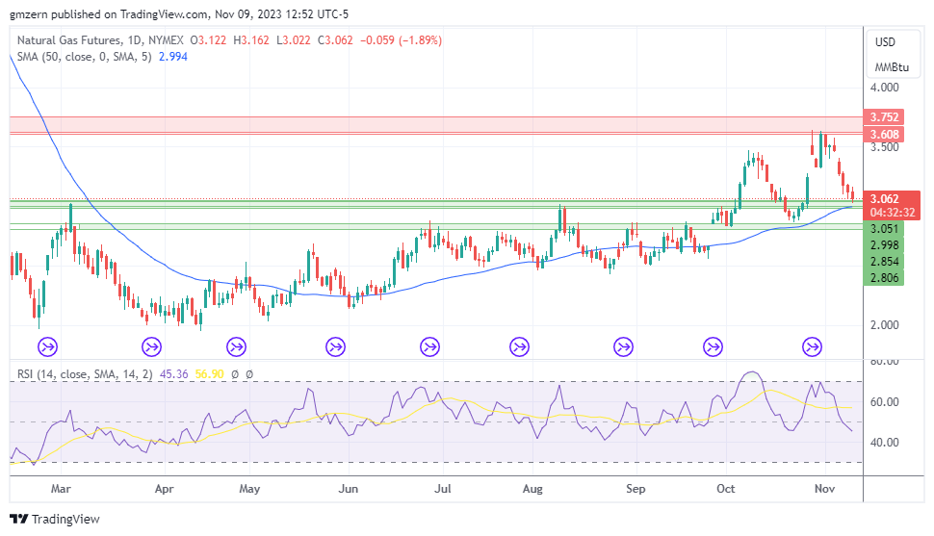Screen dimensions: 934x536
Task: Click the TradingView logo
Action: click(x=55, y=520)
